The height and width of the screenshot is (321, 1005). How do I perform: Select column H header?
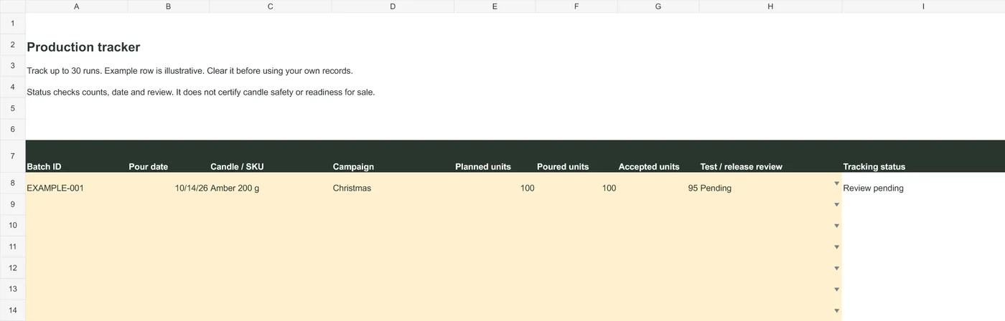click(770, 6)
